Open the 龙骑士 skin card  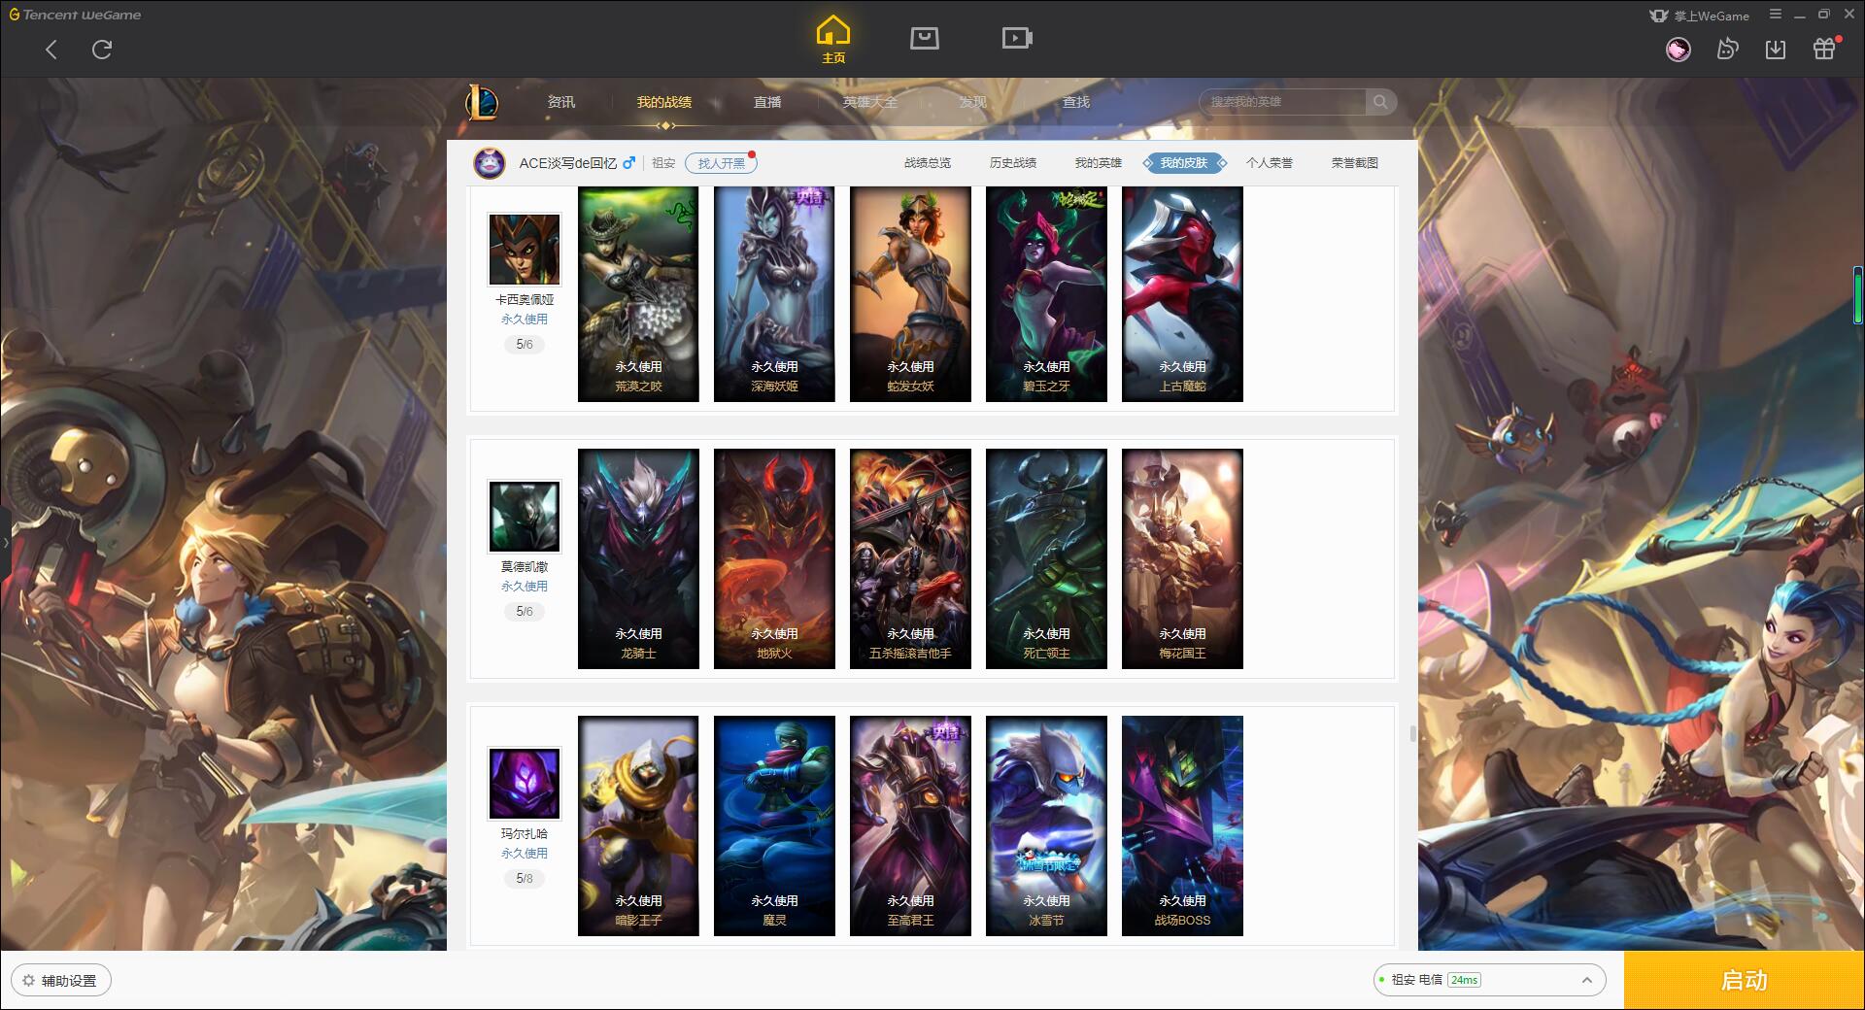[638, 558]
